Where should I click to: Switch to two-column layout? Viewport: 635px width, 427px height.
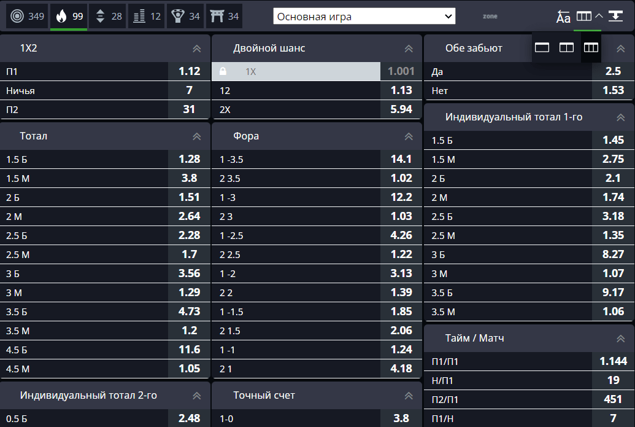[566, 48]
